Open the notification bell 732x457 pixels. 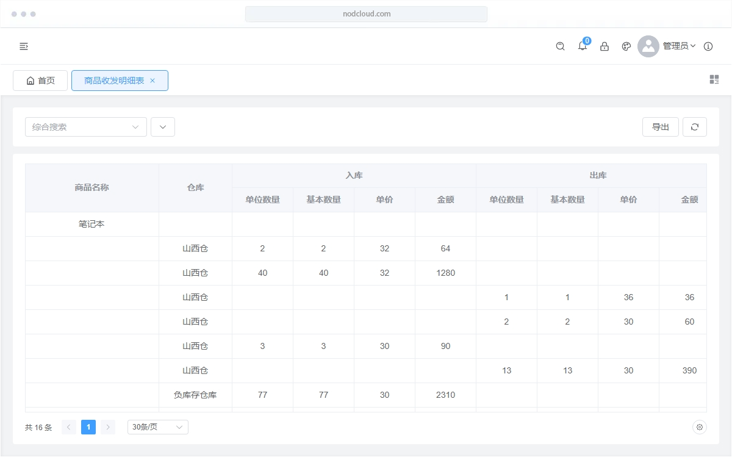coord(583,46)
